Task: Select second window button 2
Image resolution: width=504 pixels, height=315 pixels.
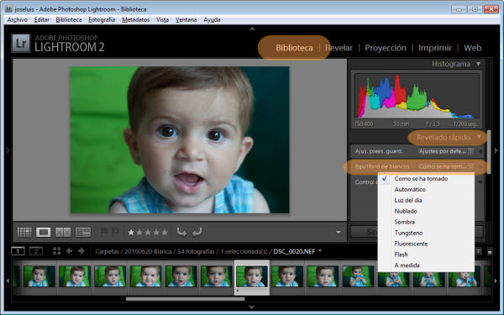Action: click(x=36, y=251)
